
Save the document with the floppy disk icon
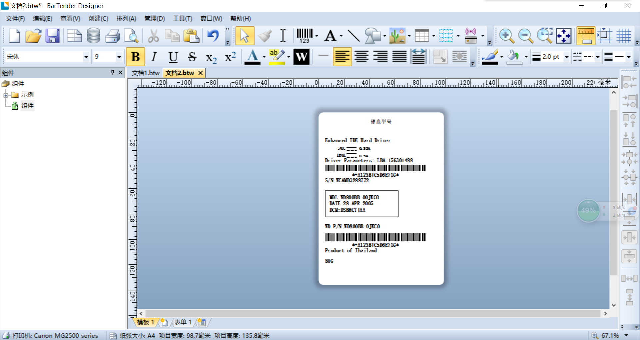52,36
